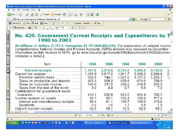Switch to Microsoft PowerPoint taskbar button
This screenshot has width=182, height=136.
[x=142, y=123]
